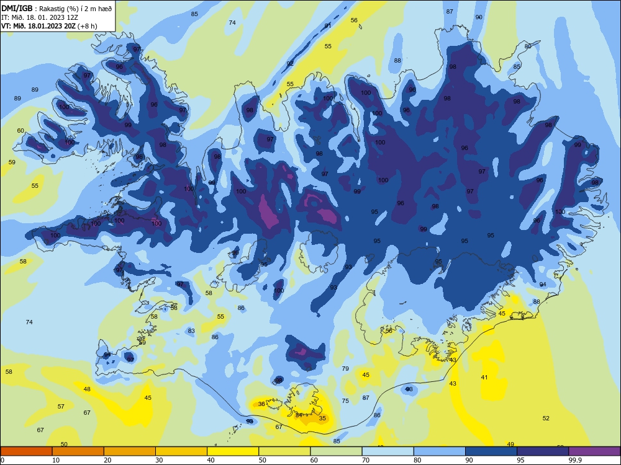Click the 'VT: Mið. 18.01.2023 20Z (+8 h)' line
Image resolution: width=621 pixels, height=465 pixels.
pos(49,26)
